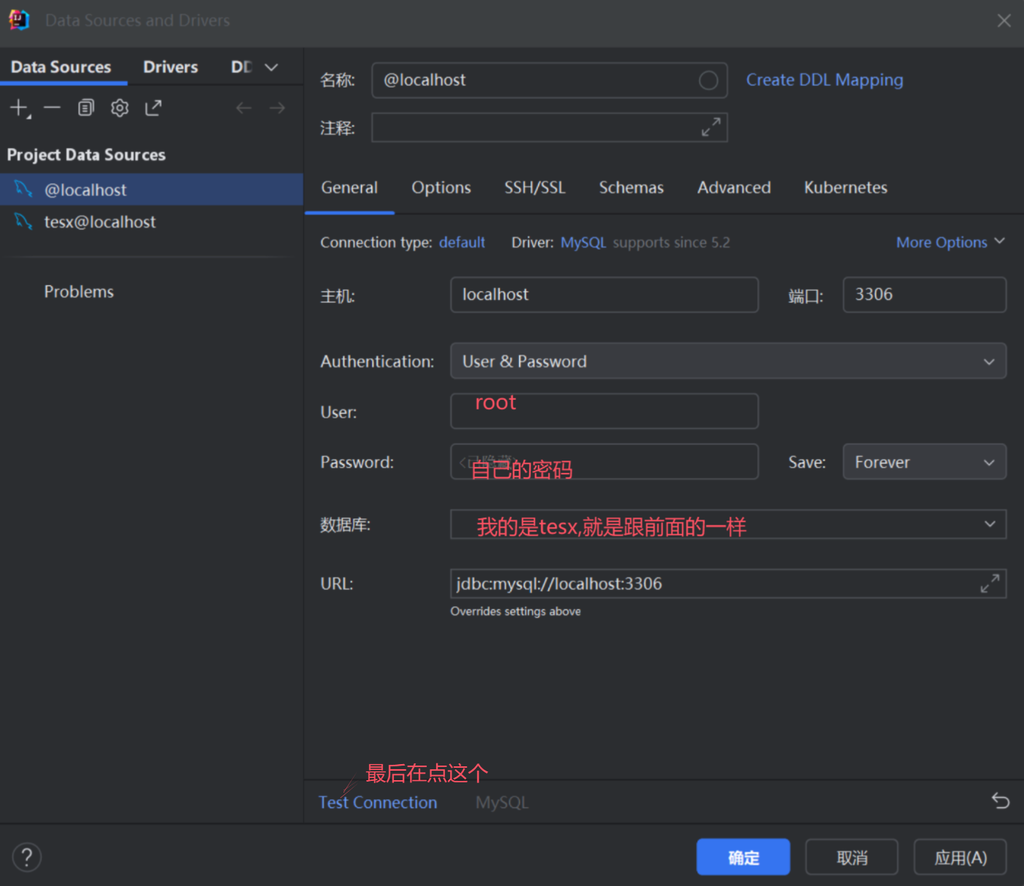Close the Data Sources and Drivers dialog

(x=1004, y=20)
